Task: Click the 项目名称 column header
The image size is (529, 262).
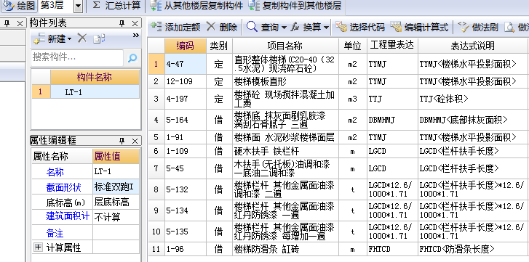Action: (285, 46)
